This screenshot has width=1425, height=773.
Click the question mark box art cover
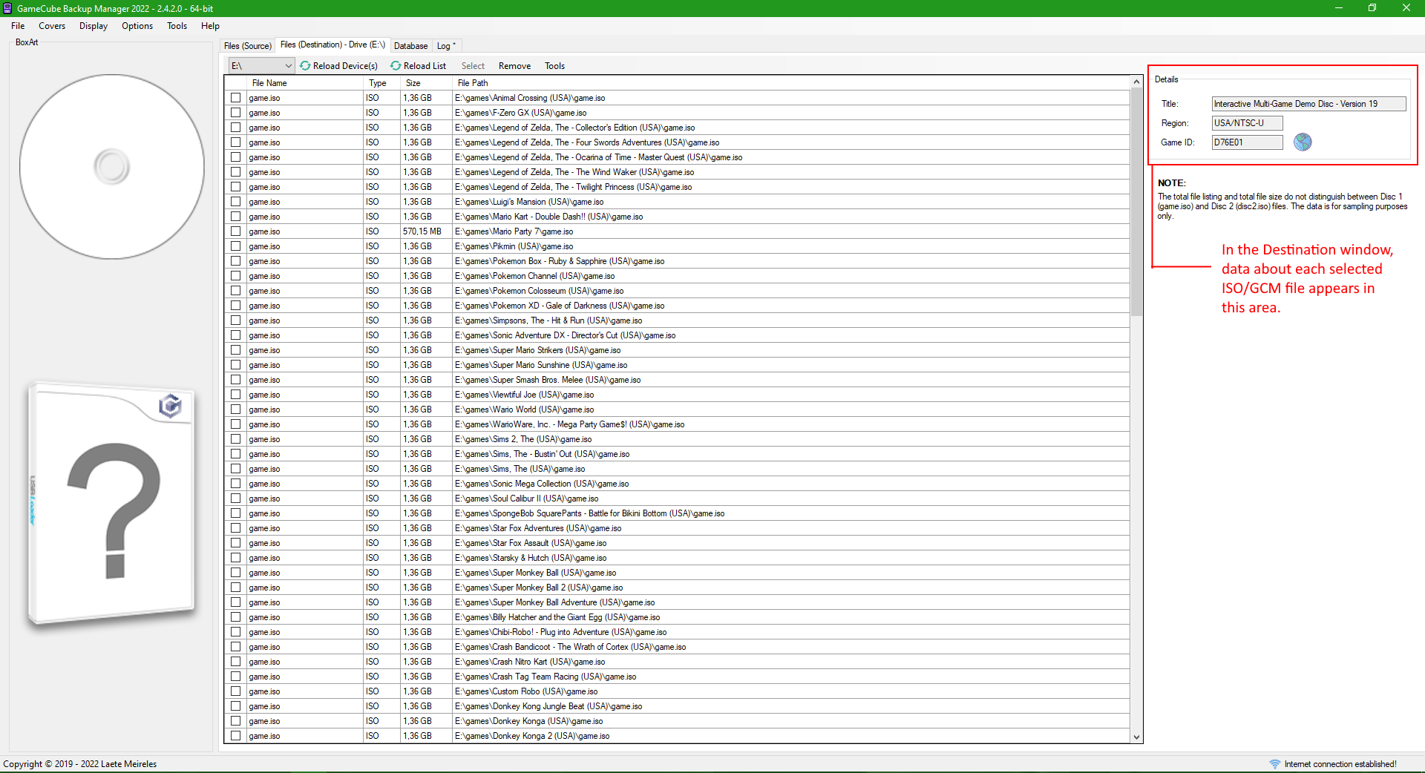pyautogui.click(x=112, y=504)
